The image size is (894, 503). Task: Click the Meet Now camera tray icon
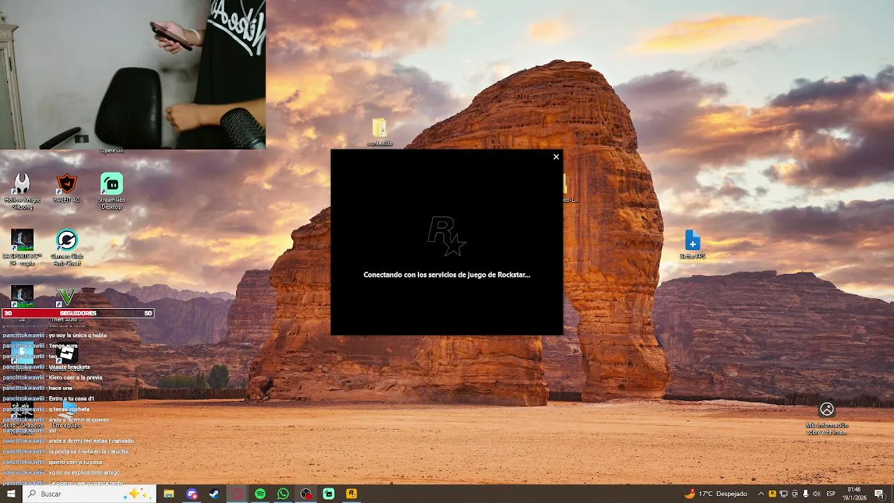click(795, 494)
